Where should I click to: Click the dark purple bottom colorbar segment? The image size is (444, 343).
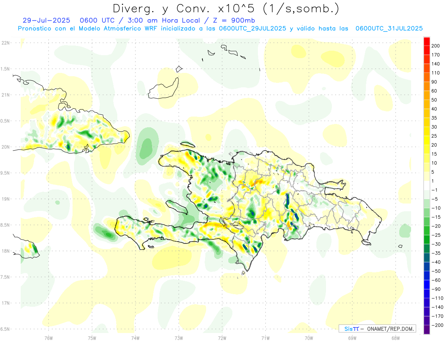pyautogui.click(x=427, y=330)
